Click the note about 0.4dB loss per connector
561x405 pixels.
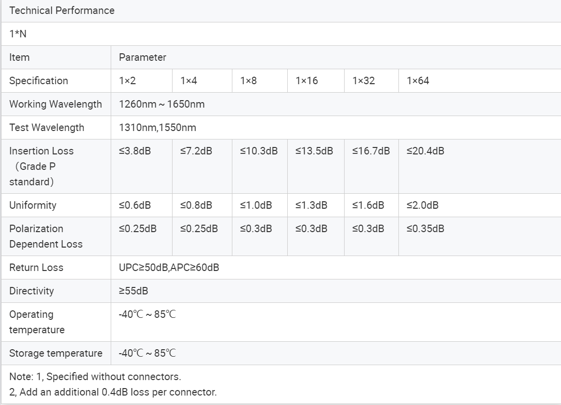tap(113, 392)
